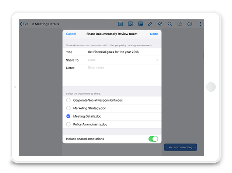Open the three-dot more options menu

point(200,24)
